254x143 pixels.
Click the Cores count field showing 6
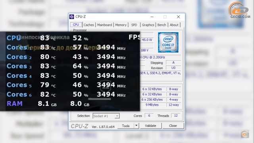(x=149, y=116)
